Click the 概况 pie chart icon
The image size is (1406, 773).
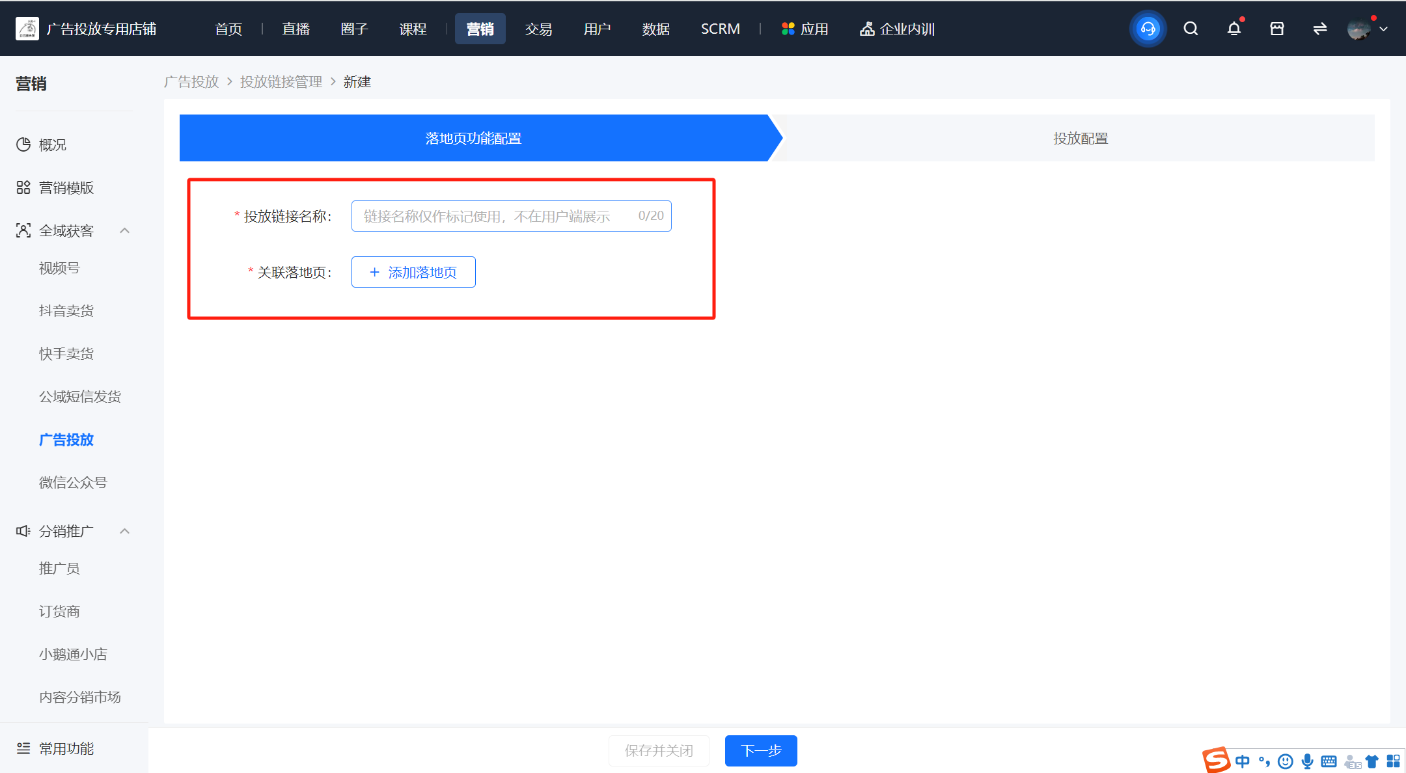23,144
